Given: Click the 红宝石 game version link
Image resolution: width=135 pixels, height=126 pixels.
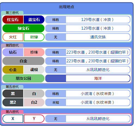Looking at the screenshot, I should pyautogui.click(x=13, y=20).
